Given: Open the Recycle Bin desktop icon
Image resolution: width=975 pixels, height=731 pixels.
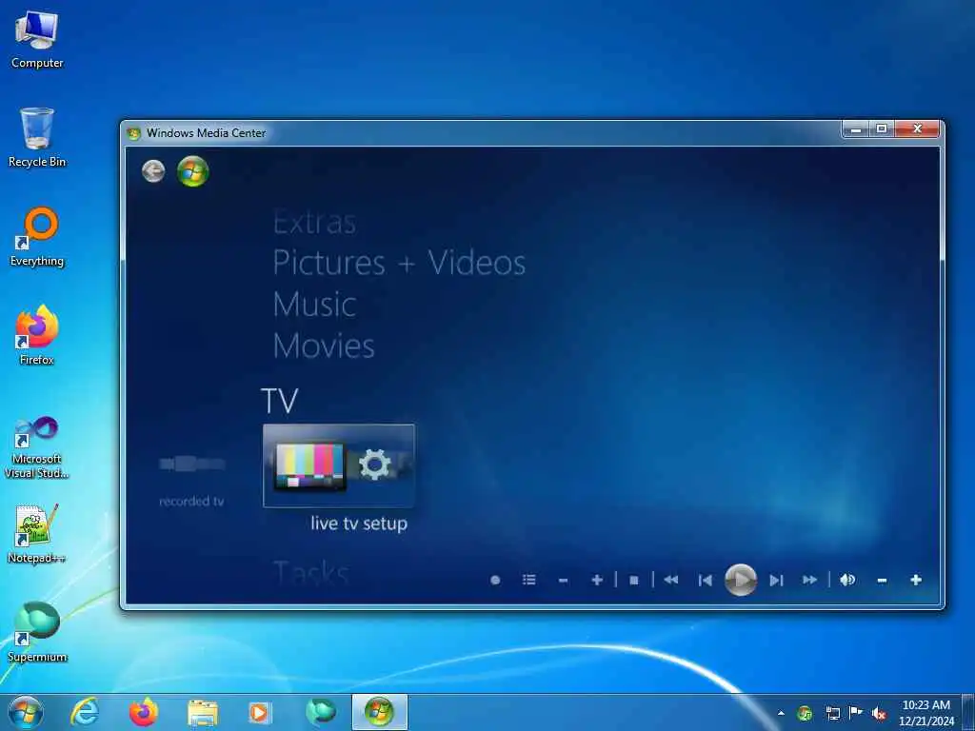Looking at the screenshot, I should [x=37, y=138].
